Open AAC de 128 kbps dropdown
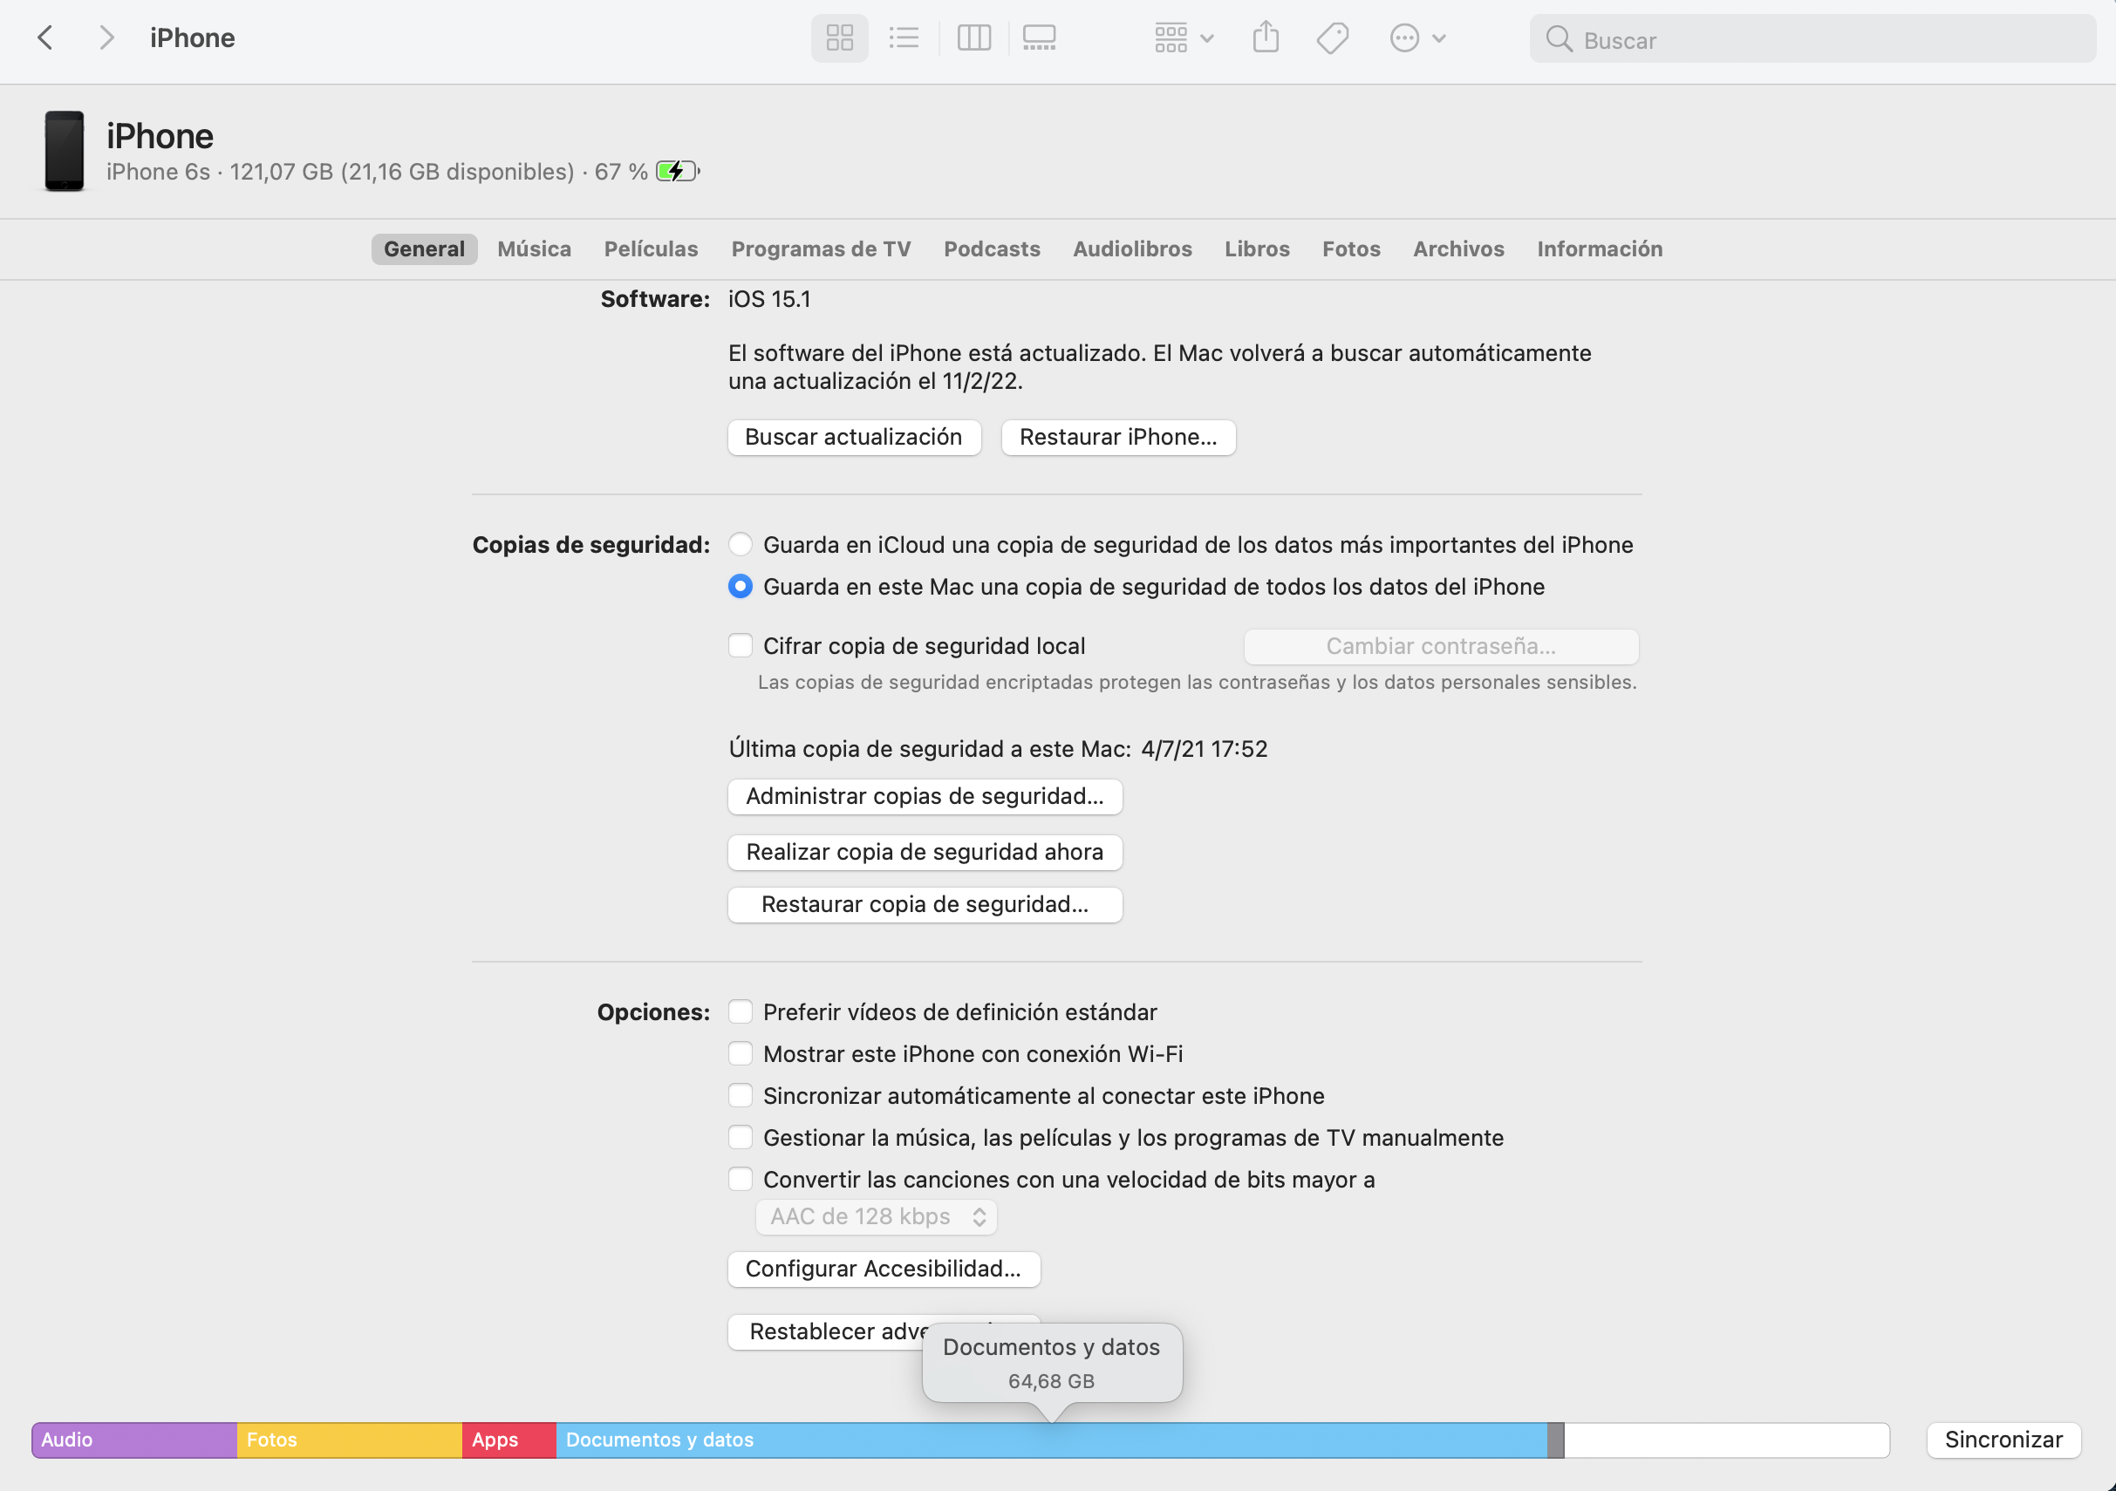Screen dimensions: 2116x1491 pyautogui.click(x=876, y=1216)
